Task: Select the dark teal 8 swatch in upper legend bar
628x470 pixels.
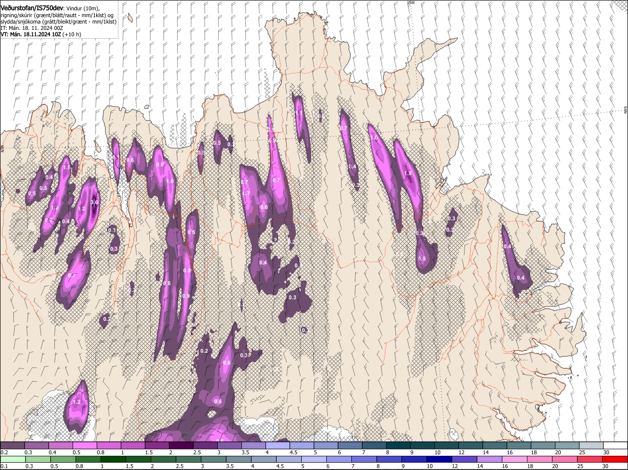Action: click(x=398, y=445)
